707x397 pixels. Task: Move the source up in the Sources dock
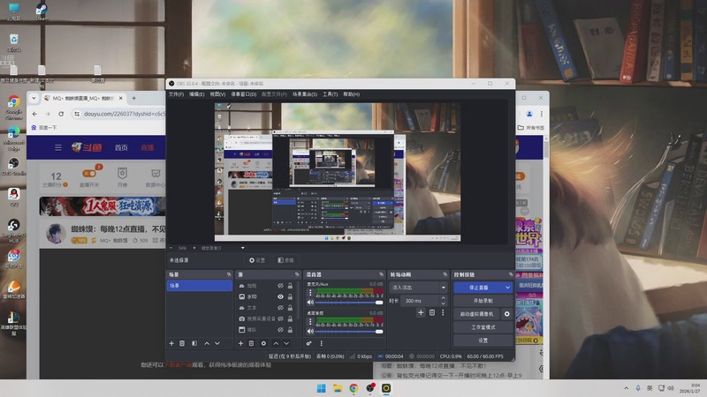click(276, 343)
